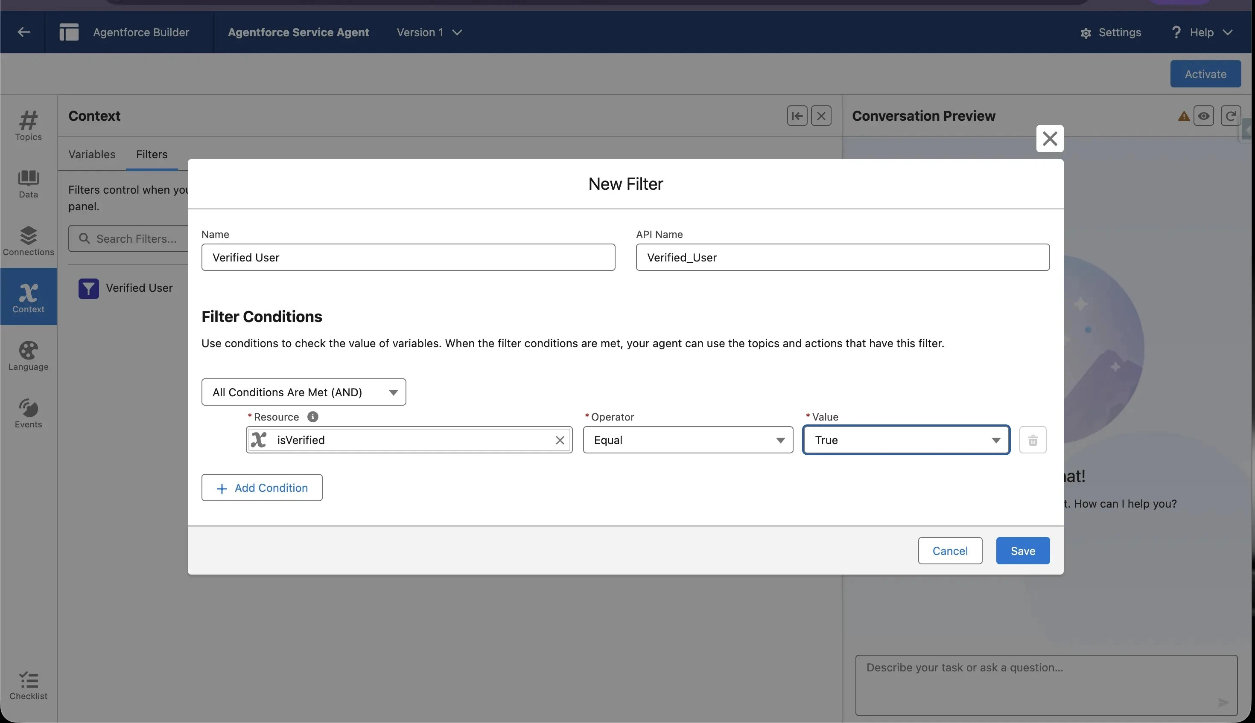Open the Topics sidebar icon

coord(28,125)
